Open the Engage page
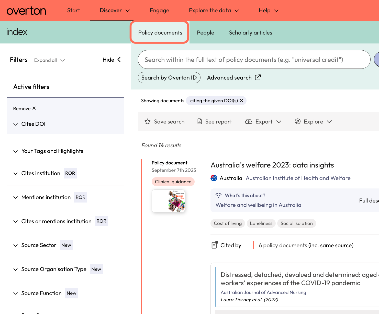This screenshot has width=379, height=314. pyautogui.click(x=160, y=10)
